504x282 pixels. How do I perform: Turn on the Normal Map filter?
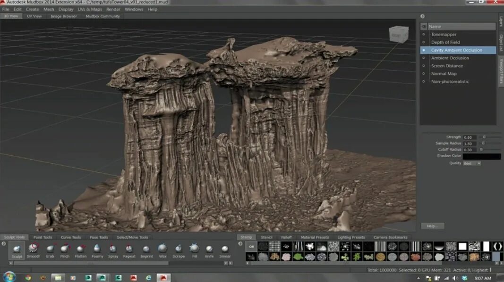pos(424,74)
